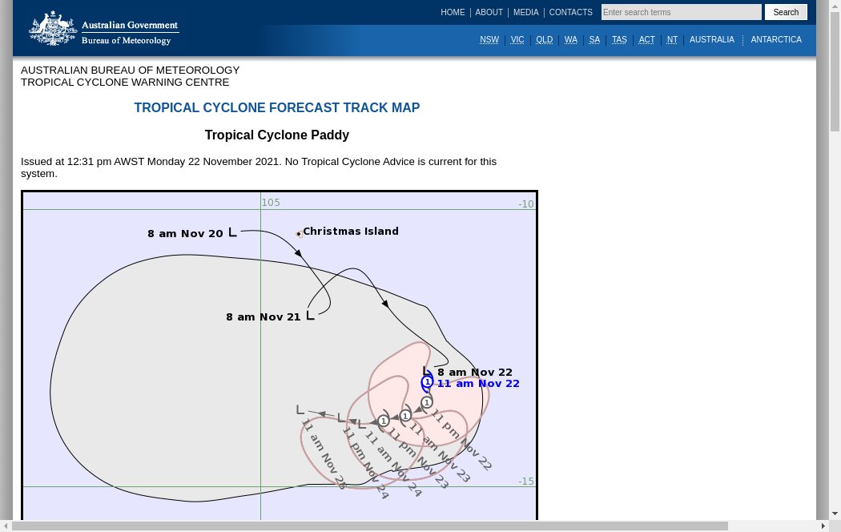Click the vertical scrollbar down arrow
Screen dimensions: 841x532
coord(835,514)
